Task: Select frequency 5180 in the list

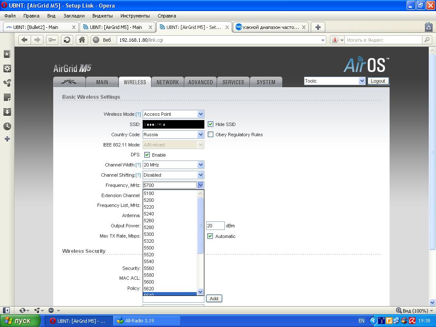Action: point(170,193)
